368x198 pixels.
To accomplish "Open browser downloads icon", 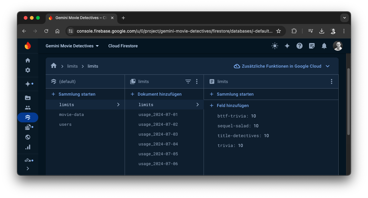I will (322, 31).
